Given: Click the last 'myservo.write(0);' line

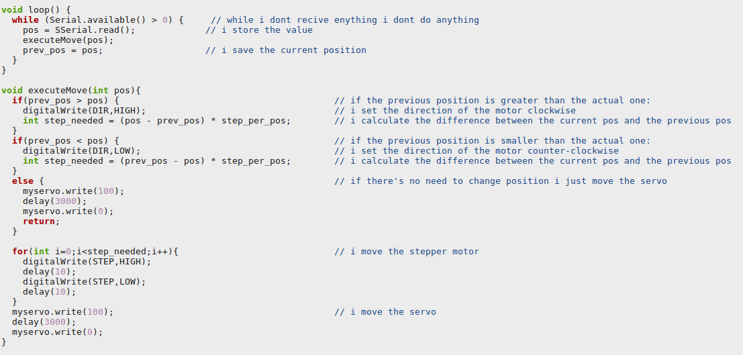Looking at the screenshot, I should coord(57,332).
